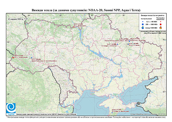Viewport: 172px width, 122px height.
Task: Click the large blue circle in legend
Action: tap(143, 24)
